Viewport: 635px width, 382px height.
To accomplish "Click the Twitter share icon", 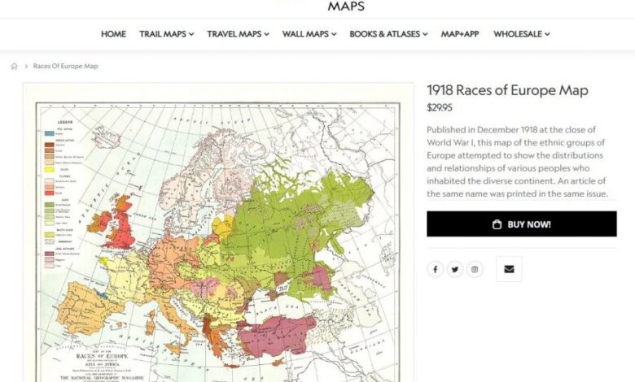I will tap(455, 270).
